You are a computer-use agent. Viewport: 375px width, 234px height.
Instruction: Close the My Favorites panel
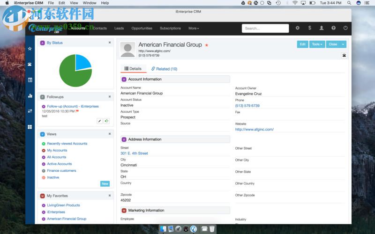pos(110,196)
